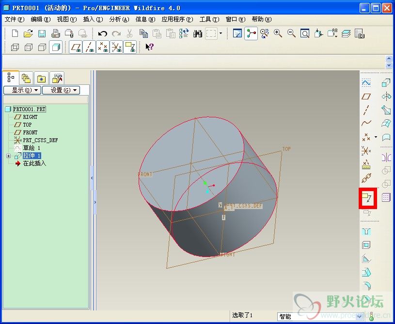Expand the 拉伸 1 feature node
395x324 pixels.
point(9,156)
